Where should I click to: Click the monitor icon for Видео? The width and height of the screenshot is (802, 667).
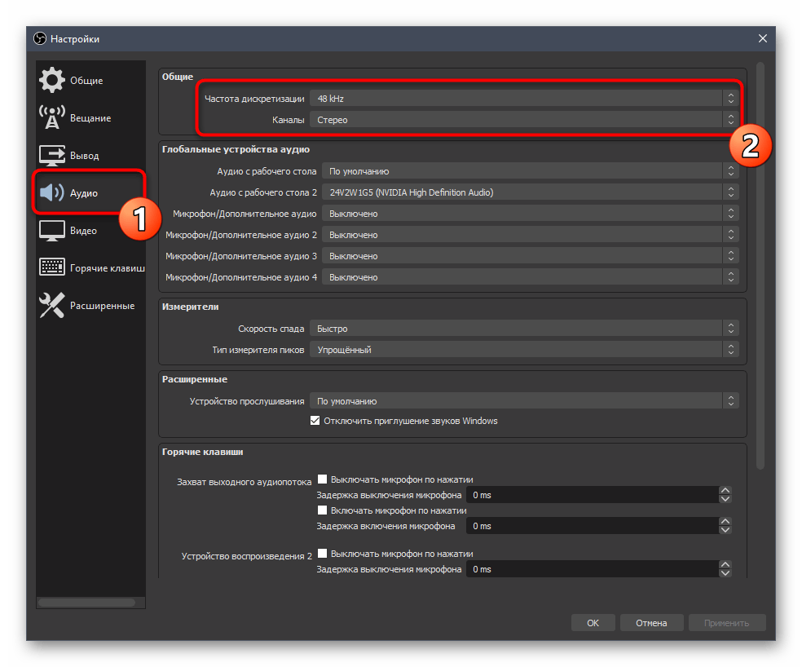tap(52, 231)
